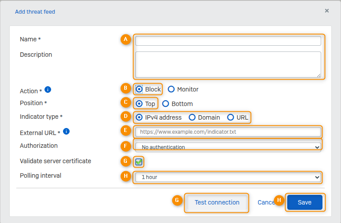Click the info icon next to Action
Viewport: 341px width, 223px height.
tap(48, 90)
